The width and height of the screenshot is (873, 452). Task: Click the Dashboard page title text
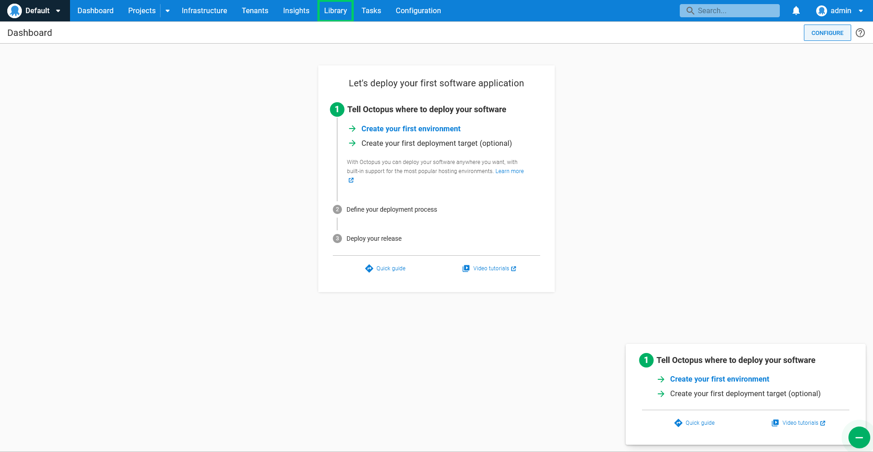[x=30, y=33]
